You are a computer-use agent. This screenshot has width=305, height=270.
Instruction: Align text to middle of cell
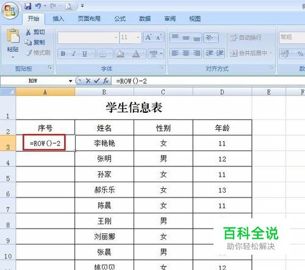(186, 37)
